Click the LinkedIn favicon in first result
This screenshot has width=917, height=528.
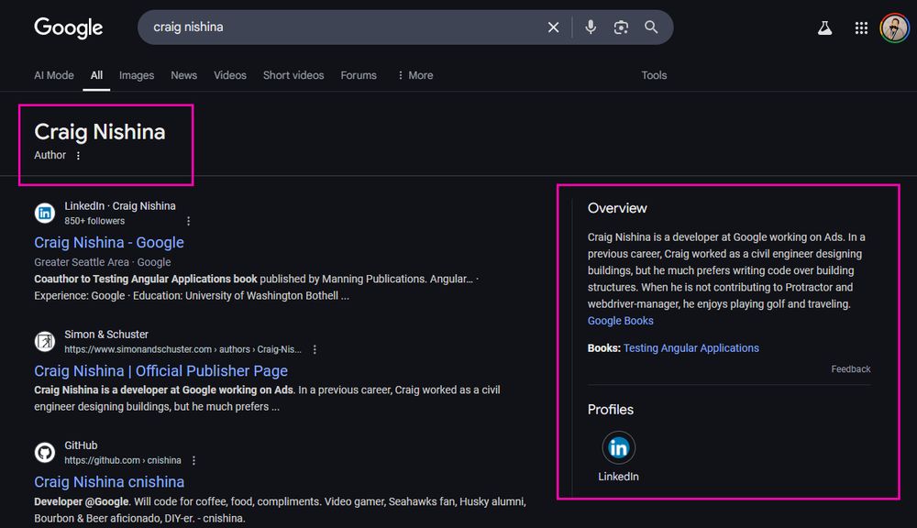pyautogui.click(x=44, y=214)
